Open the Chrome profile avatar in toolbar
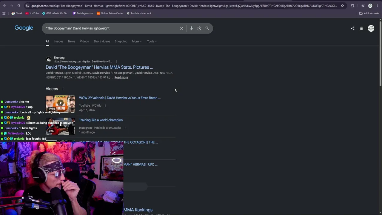 [x=370, y=6]
